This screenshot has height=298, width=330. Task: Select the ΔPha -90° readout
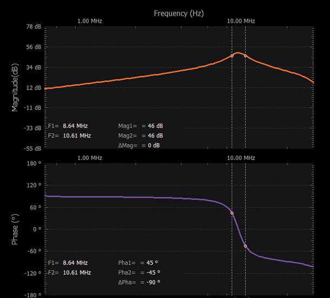point(139,282)
